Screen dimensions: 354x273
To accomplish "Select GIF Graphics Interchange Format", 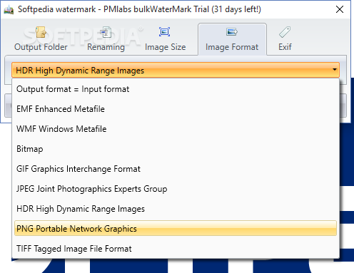I will (176, 169).
